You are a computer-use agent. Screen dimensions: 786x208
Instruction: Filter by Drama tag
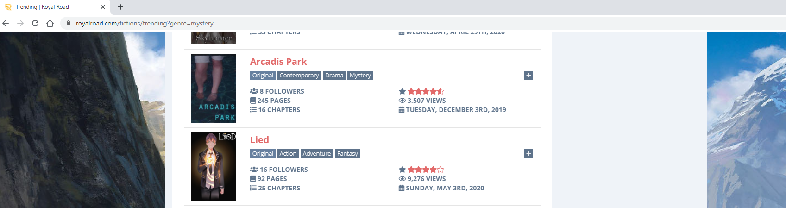pyautogui.click(x=334, y=76)
